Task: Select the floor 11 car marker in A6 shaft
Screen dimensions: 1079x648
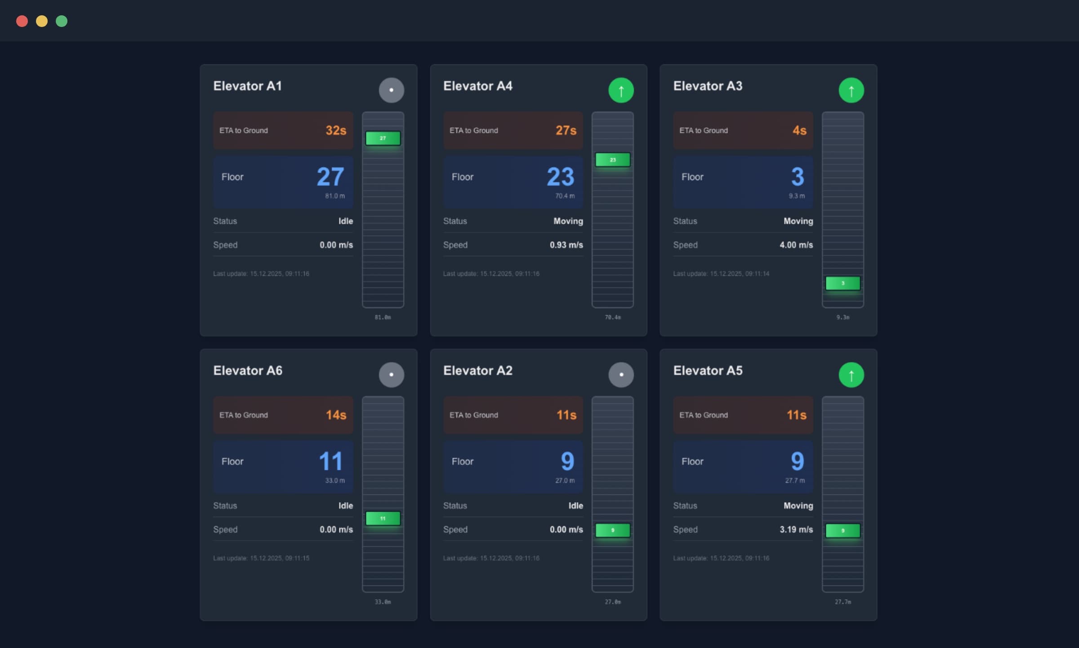Action: (x=383, y=519)
